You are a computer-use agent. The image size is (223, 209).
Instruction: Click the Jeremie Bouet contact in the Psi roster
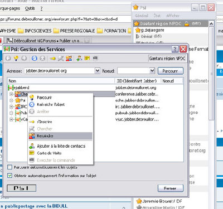159,201
